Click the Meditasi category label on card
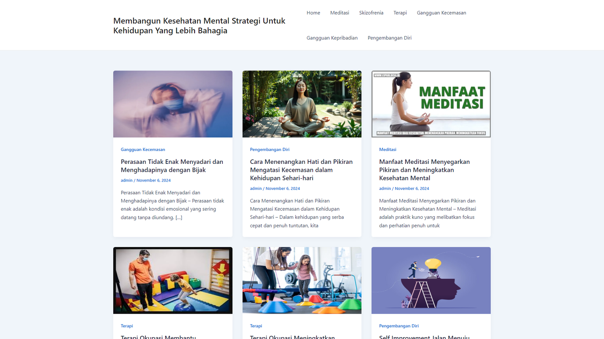Viewport: 604px width, 339px height. tap(388, 150)
